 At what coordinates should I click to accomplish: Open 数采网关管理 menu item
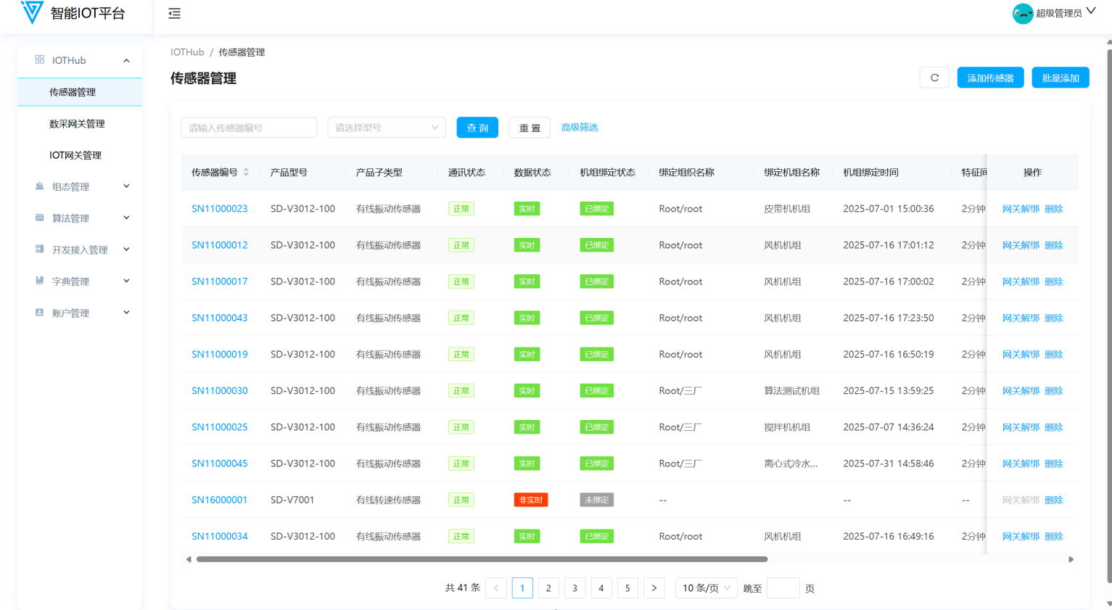point(77,124)
